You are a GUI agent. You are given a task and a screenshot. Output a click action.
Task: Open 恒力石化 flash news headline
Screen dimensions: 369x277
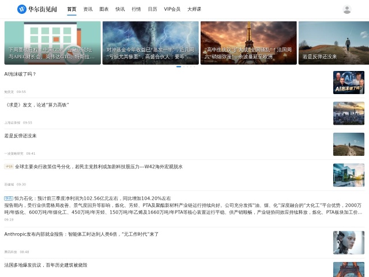92,198
